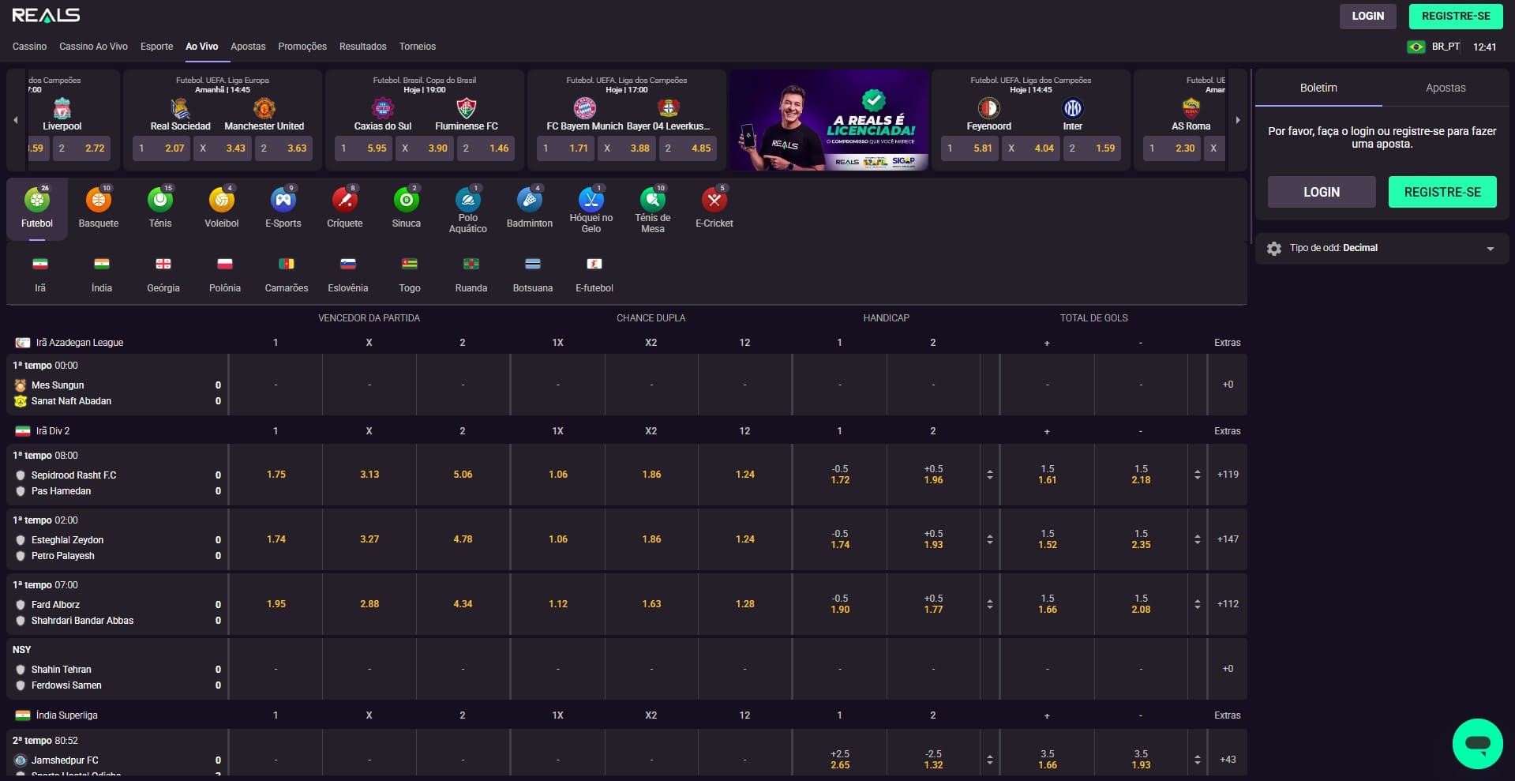Pick Real Sociedad win odds 2.07
The width and height of the screenshot is (1515, 781).
(x=161, y=148)
